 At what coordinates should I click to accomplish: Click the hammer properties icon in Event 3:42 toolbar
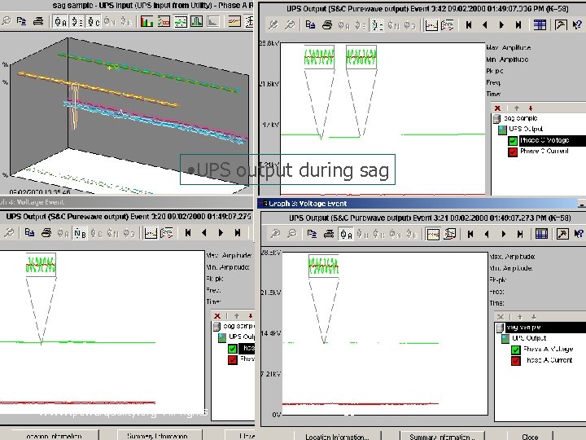[x=561, y=24]
